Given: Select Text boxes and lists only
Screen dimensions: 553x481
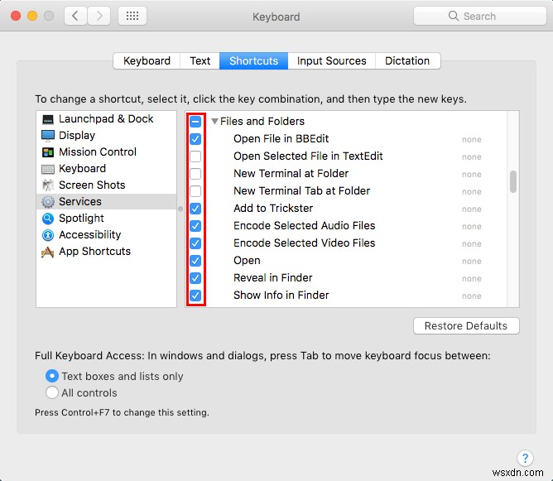Looking at the screenshot, I should pyautogui.click(x=52, y=376).
